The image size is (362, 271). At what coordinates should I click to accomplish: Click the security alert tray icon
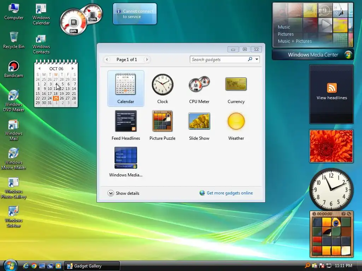point(322,266)
